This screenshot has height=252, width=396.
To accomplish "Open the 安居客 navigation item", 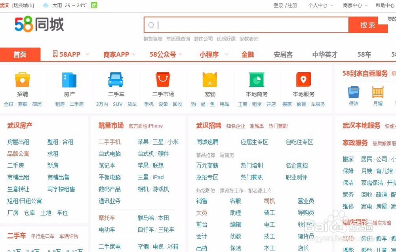I will 283,54.
